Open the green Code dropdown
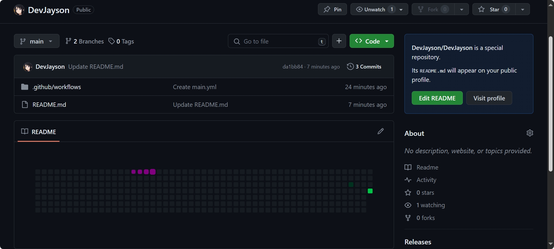The image size is (554, 249). pos(372,41)
